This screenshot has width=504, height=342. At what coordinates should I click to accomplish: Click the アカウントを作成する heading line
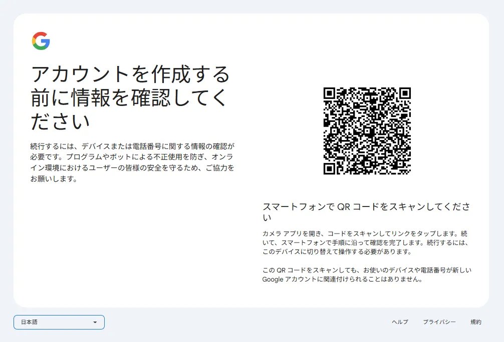pos(130,74)
